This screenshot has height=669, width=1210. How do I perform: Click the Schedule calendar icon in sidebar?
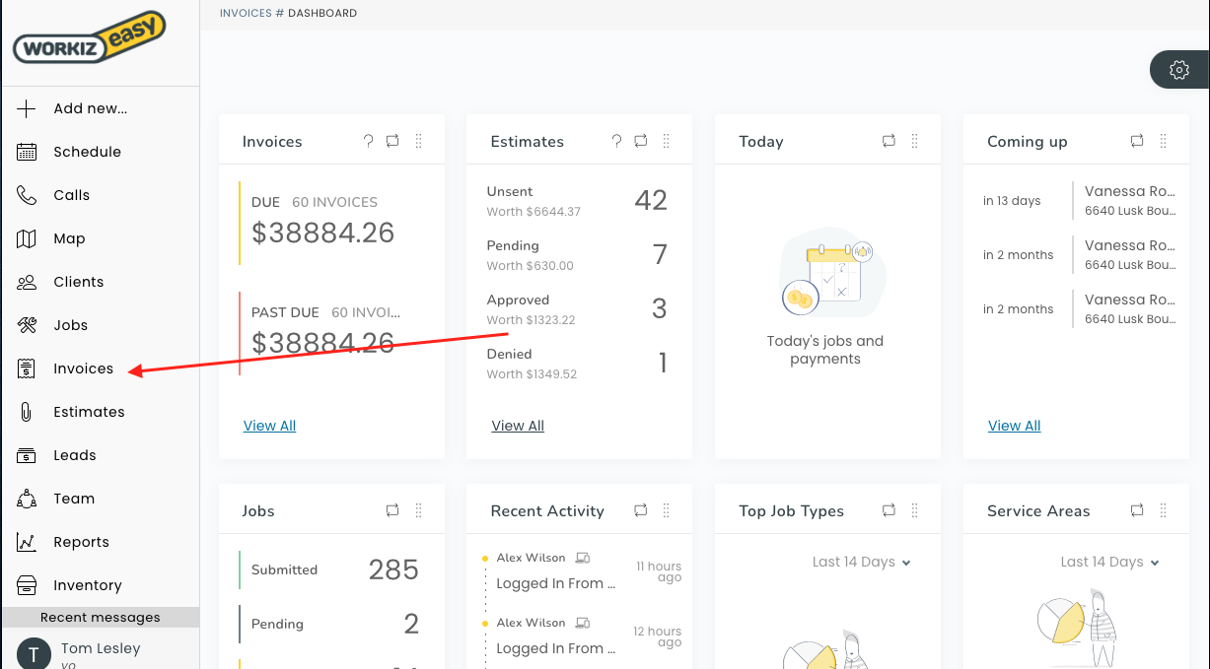pos(27,152)
